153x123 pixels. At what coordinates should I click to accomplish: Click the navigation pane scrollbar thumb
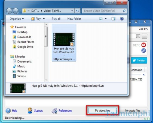(x=46, y=37)
